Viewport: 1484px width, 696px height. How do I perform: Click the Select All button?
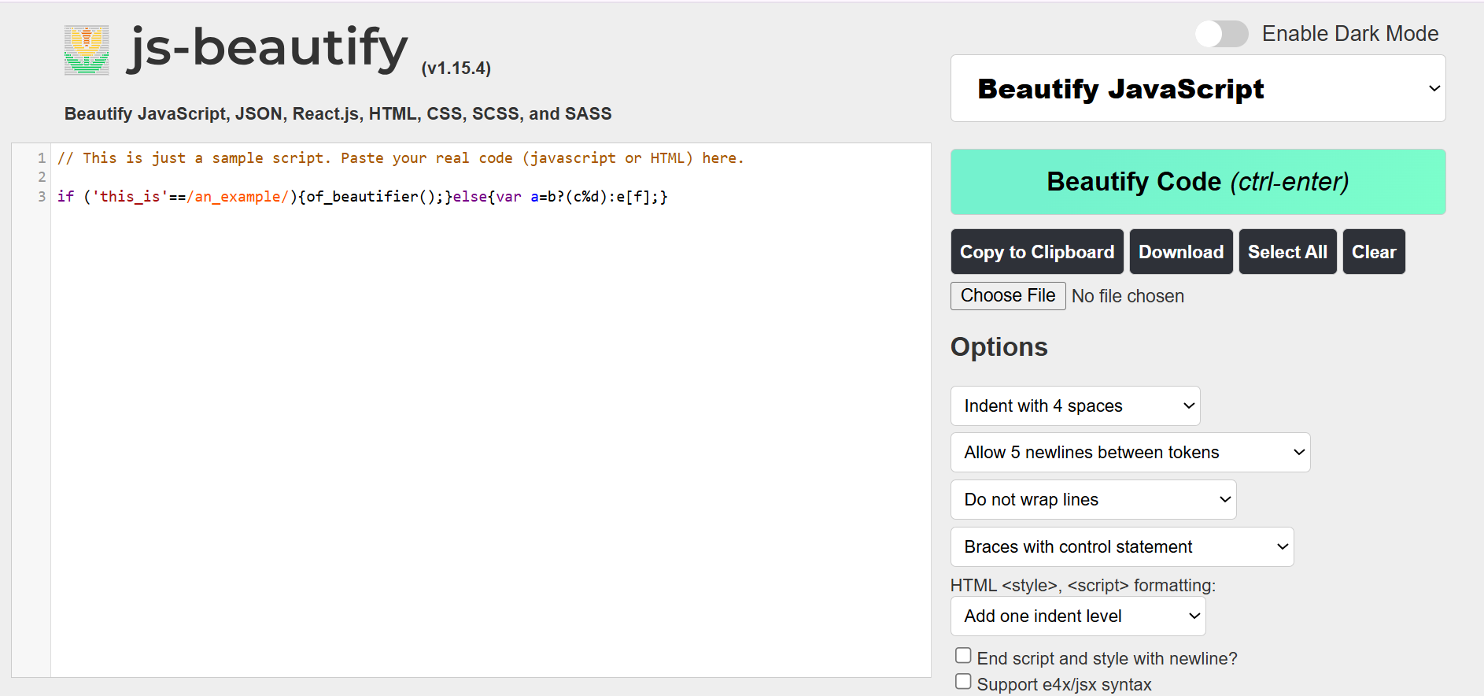click(x=1287, y=252)
